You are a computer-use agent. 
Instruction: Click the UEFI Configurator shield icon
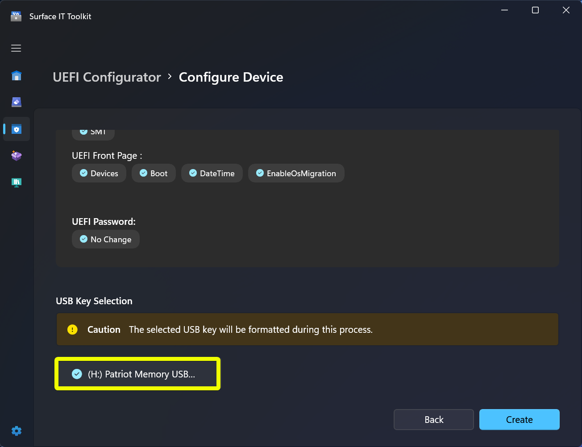click(x=16, y=129)
